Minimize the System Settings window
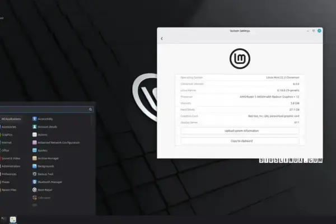 [x=307, y=31]
